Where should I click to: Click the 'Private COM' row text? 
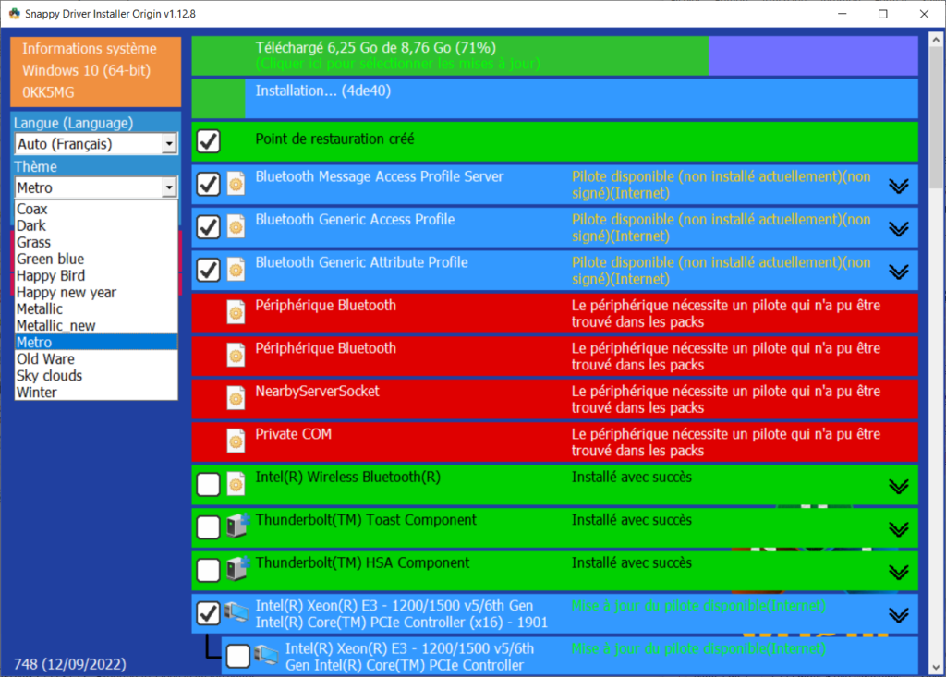[x=293, y=434]
